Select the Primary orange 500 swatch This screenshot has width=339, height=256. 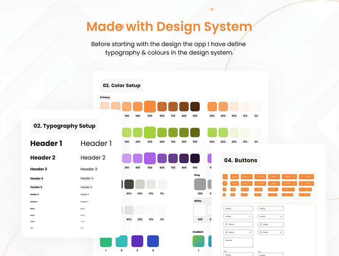click(x=150, y=107)
